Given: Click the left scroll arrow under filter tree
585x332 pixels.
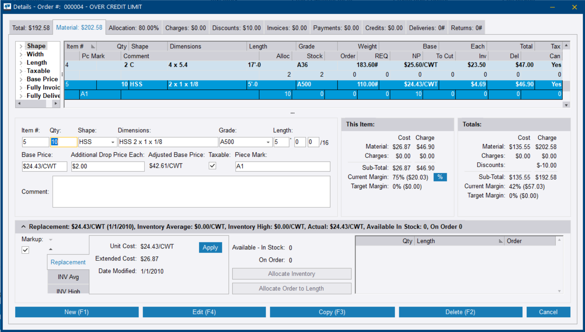Looking at the screenshot, I should (x=19, y=104).
